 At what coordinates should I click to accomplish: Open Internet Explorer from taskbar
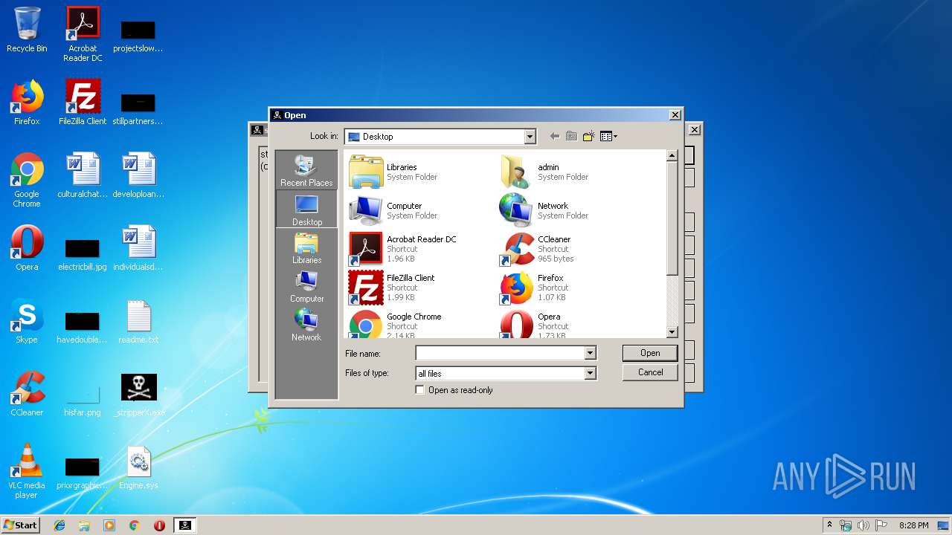click(x=59, y=525)
